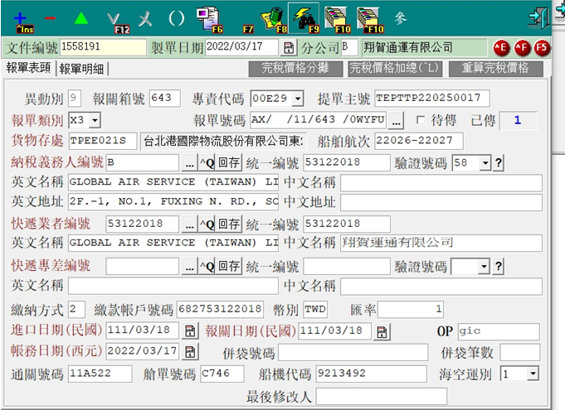
Task: Open calendar for 進口日期(民國)
Action: [x=190, y=331]
